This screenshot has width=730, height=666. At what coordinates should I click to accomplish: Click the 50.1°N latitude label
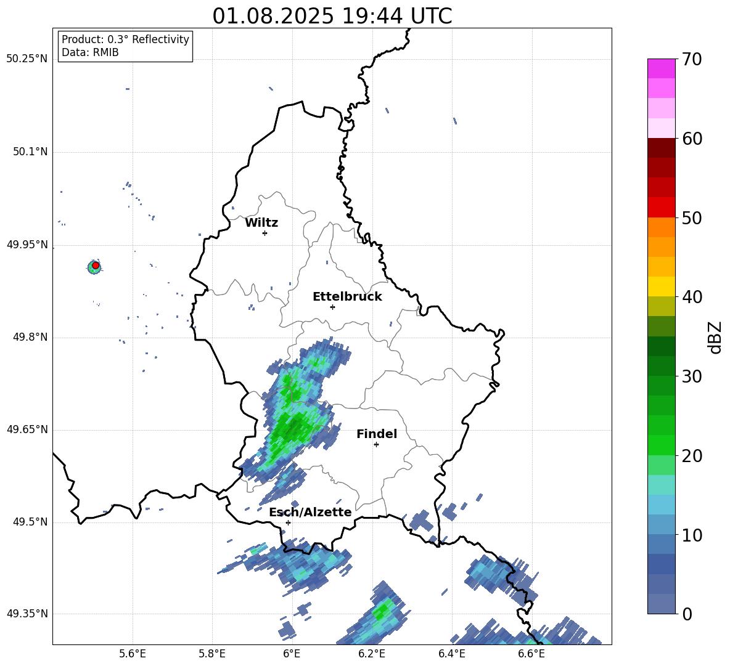(x=30, y=152)
